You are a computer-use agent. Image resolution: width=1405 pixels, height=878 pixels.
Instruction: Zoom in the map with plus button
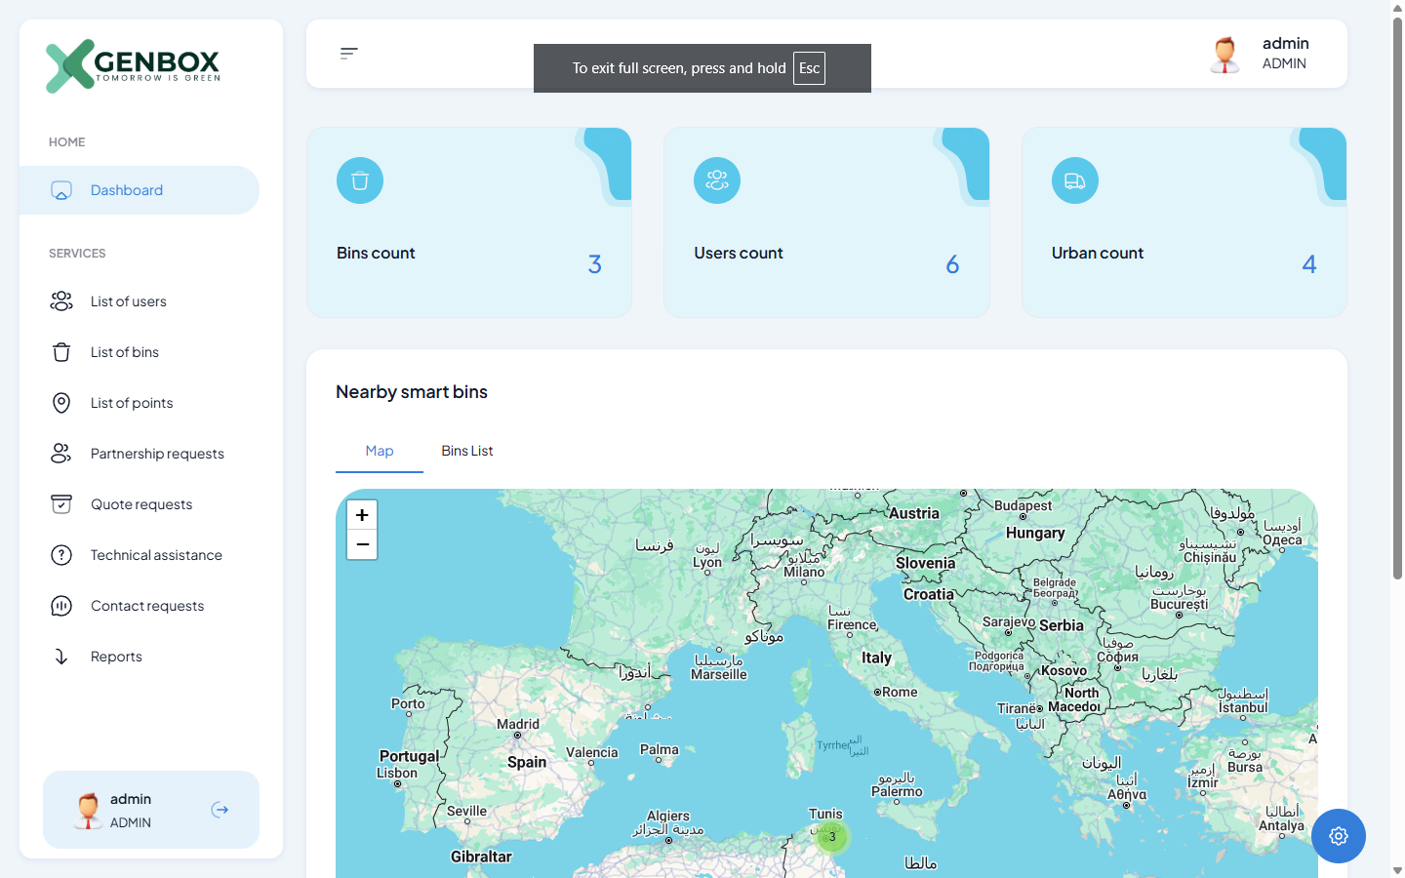362,515
